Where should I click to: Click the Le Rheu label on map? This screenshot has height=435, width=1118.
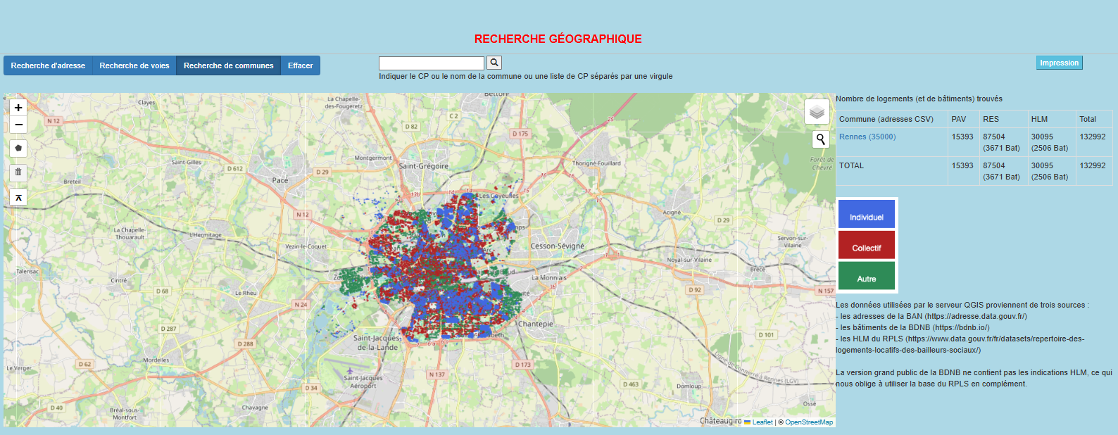coord(246,293)
